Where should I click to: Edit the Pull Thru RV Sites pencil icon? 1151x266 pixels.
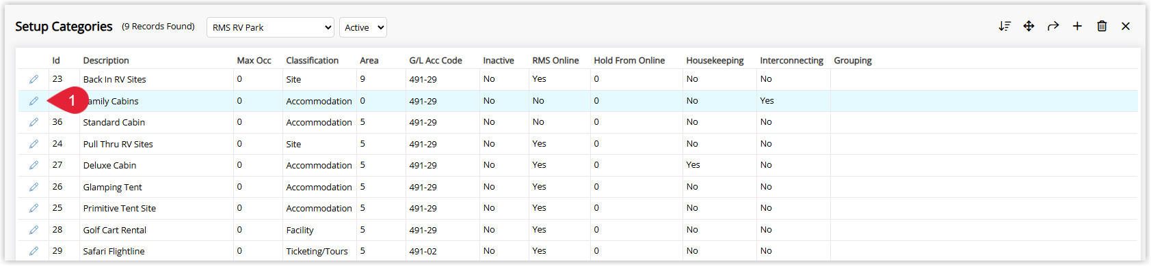[34, 144]
